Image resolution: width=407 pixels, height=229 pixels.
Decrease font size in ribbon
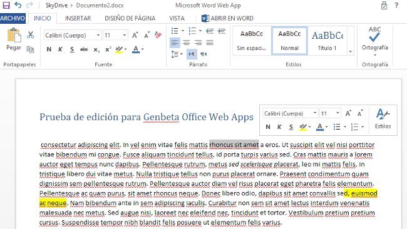coord(147,35)
